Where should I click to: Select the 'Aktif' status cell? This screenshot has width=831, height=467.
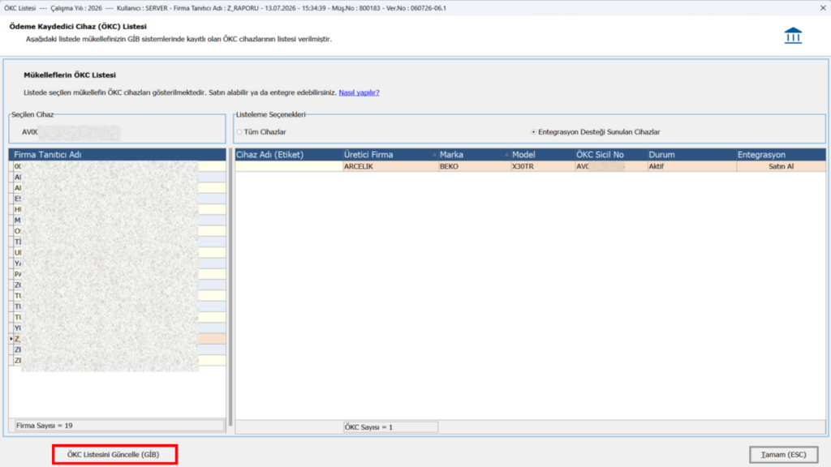click(x=691, y=166)
